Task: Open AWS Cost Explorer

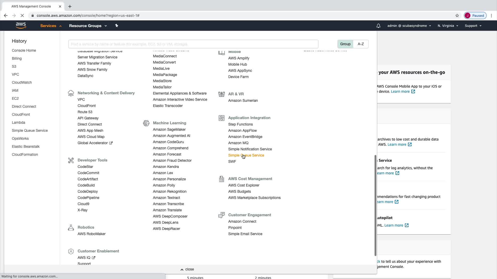Action: pos(244,185)
